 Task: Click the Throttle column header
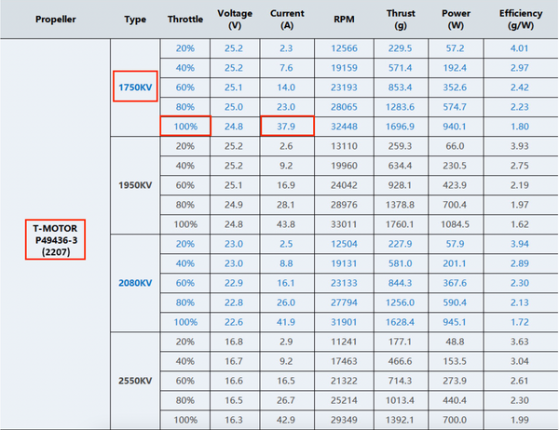[184, 19]
